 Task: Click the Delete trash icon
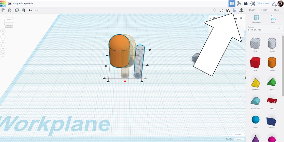23,10
